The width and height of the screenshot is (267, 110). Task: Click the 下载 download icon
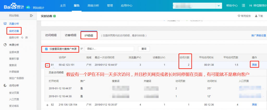[x=256, y=16]
